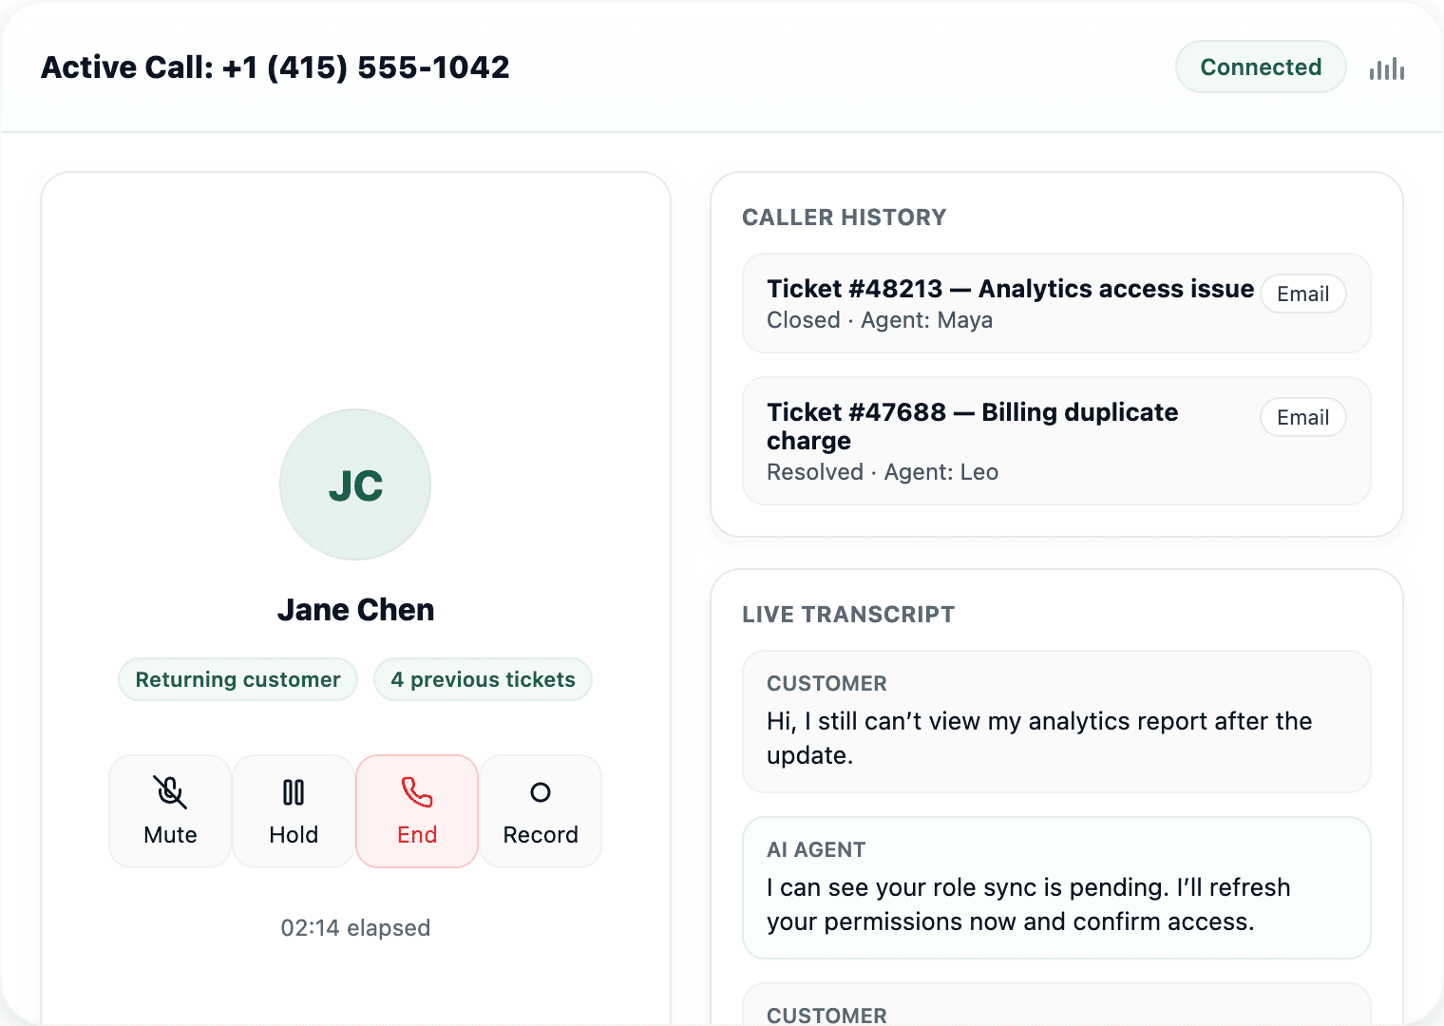Screen dimensions: 1444x1026
Task: Mute the microphone on the active call
Action: tap(169, 810)
